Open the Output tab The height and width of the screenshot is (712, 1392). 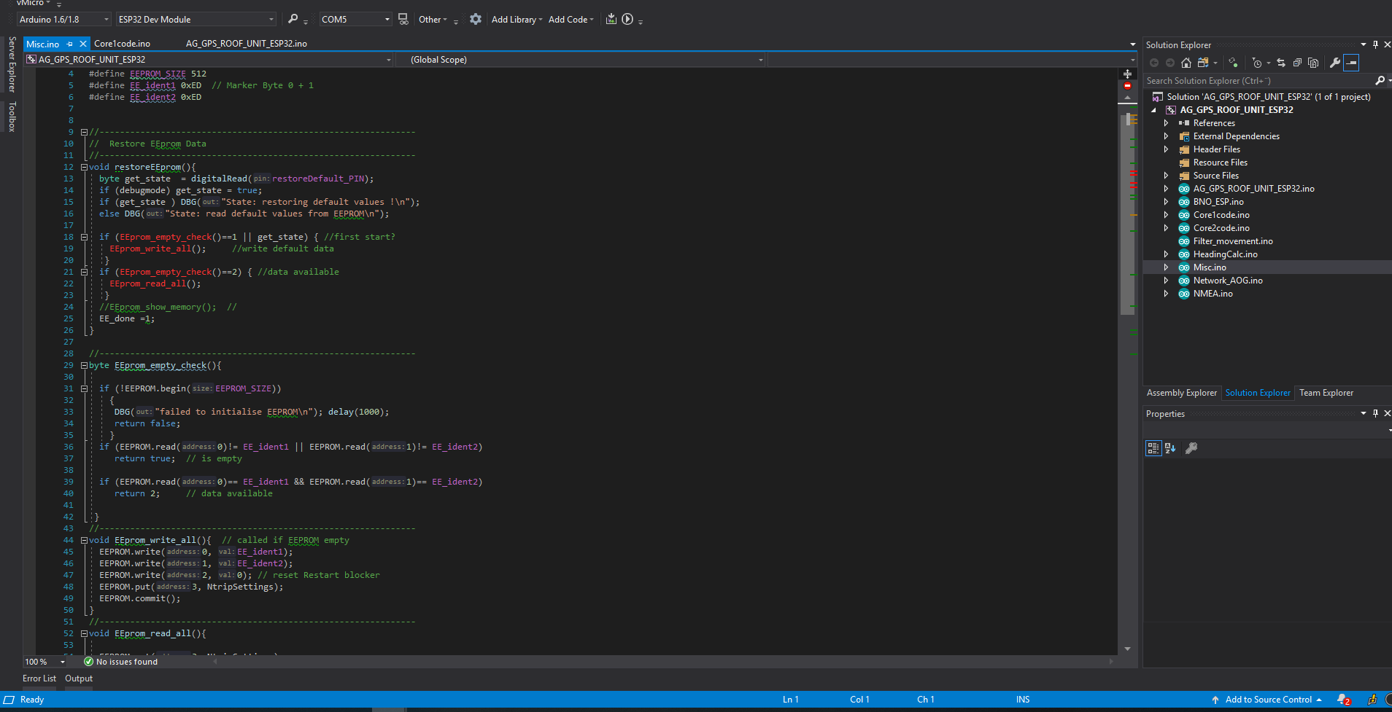(x=79, y=678)
